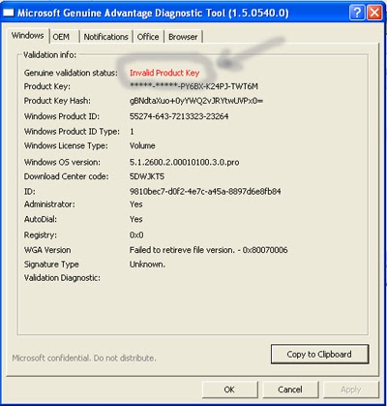Click the masked product key value
The height and width of the screenshot is (406, 387).
click(193, 86)
